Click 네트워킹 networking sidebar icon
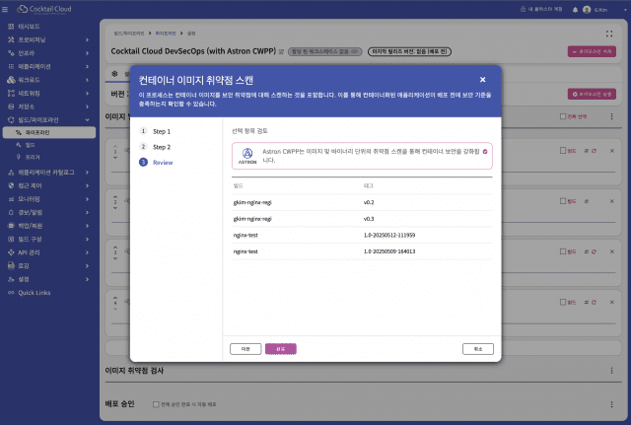Screen dimensions: 631x425 click(11, 93)
